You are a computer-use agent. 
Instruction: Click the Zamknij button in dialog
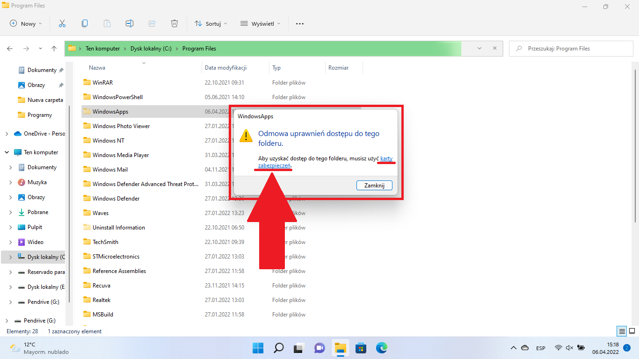[x=374, y=186]
